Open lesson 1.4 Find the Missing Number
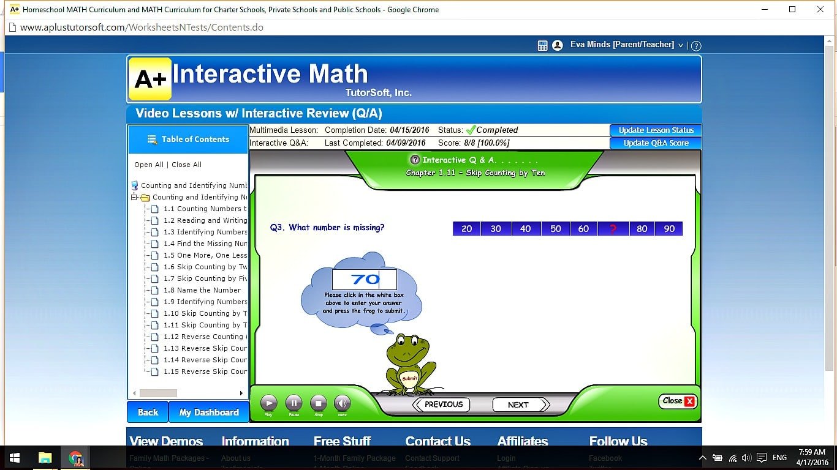This screenshot has height=470, width=837. coord(205,244)
